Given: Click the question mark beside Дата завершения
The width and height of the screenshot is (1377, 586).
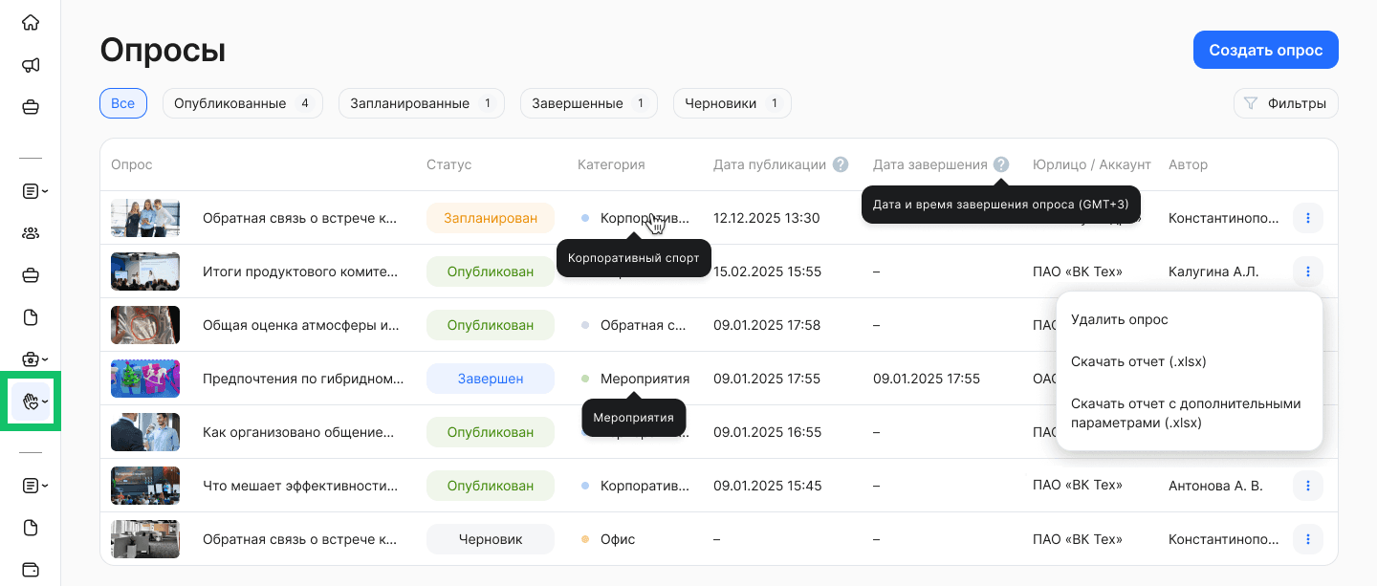Looking at the screenshot, I should [1000, 163].
